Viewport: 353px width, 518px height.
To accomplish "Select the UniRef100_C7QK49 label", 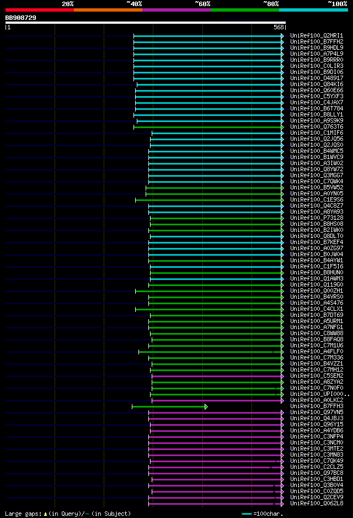I will (317, 461).
